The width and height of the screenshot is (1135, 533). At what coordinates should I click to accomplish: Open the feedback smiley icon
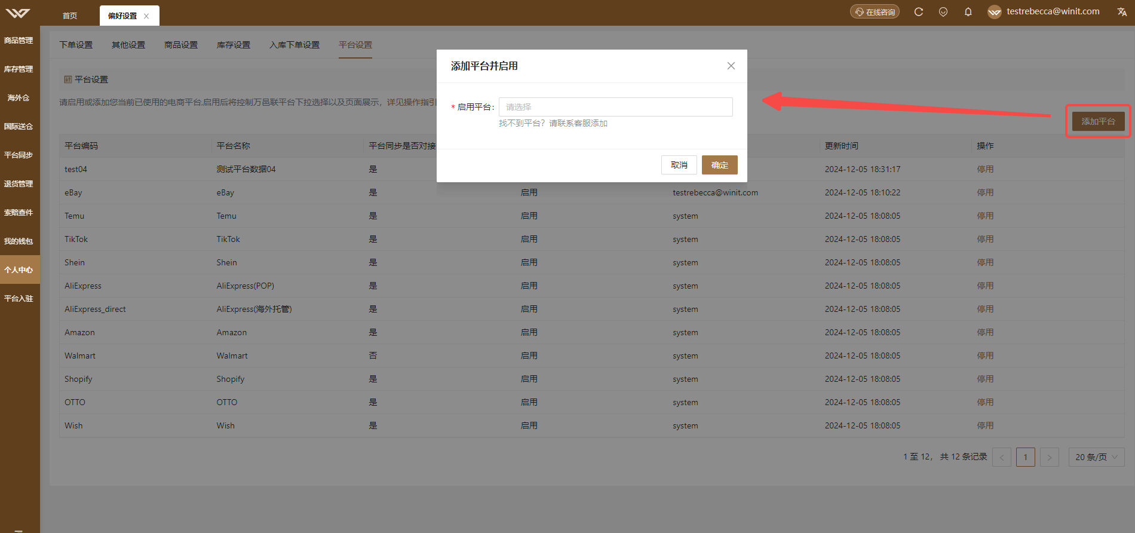pyautogui.click(x=943, y=12)
